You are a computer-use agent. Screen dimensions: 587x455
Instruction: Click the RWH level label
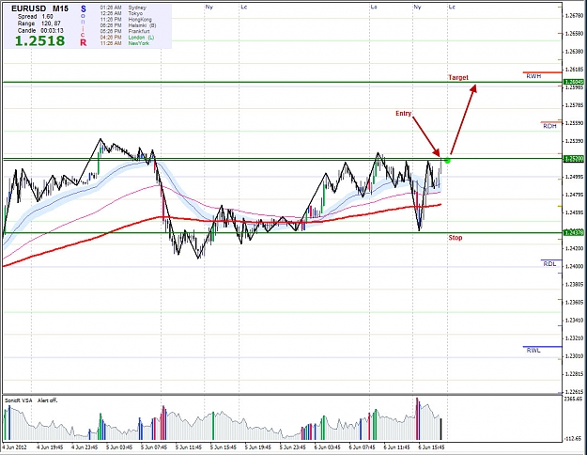[x=533, y=76]
